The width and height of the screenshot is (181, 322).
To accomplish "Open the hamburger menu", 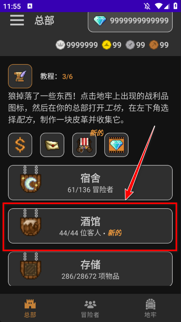I will [17, 20].
